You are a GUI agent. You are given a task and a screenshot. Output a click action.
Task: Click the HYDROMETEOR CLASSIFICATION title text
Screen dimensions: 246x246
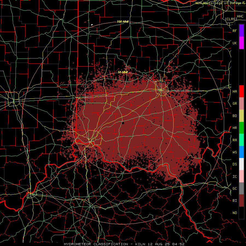pos(96,244)
